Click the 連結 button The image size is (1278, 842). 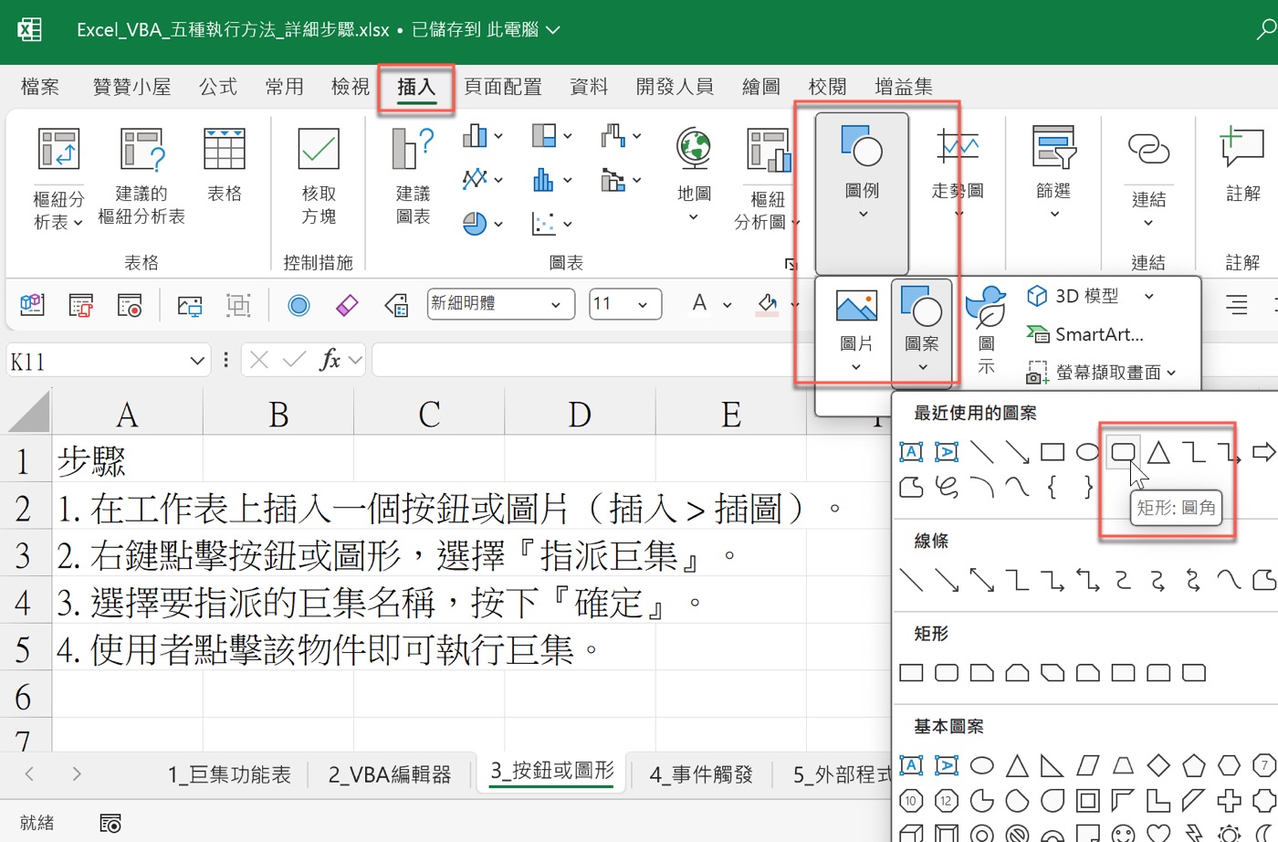click(1148, 179)
